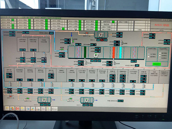
Task: Select the red heating coil section in the AHU
Action: [114, 53]
